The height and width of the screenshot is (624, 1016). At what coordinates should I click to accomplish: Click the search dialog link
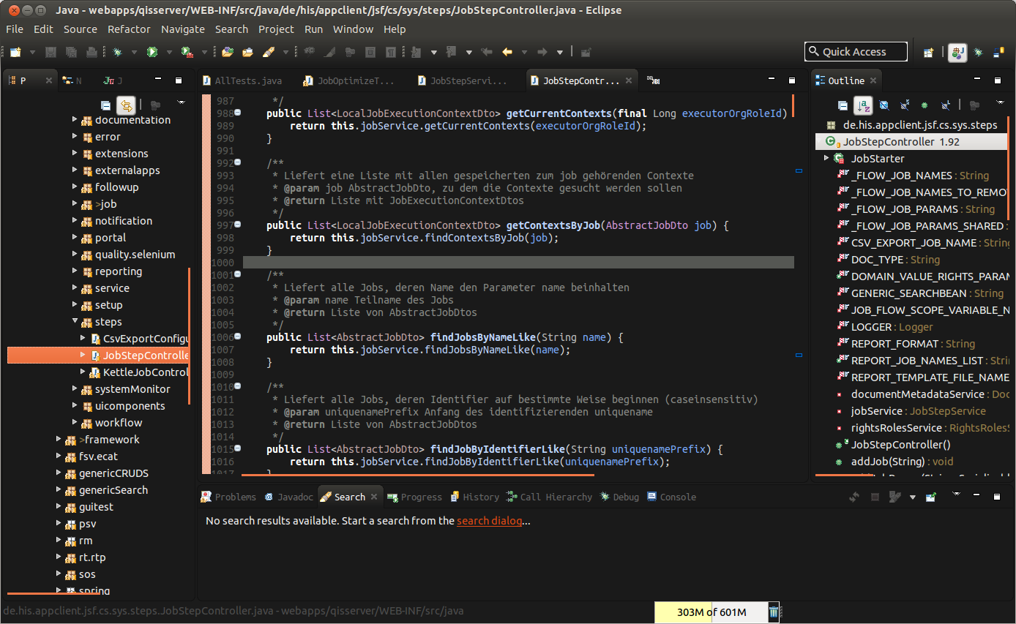(x=489, y=521)
